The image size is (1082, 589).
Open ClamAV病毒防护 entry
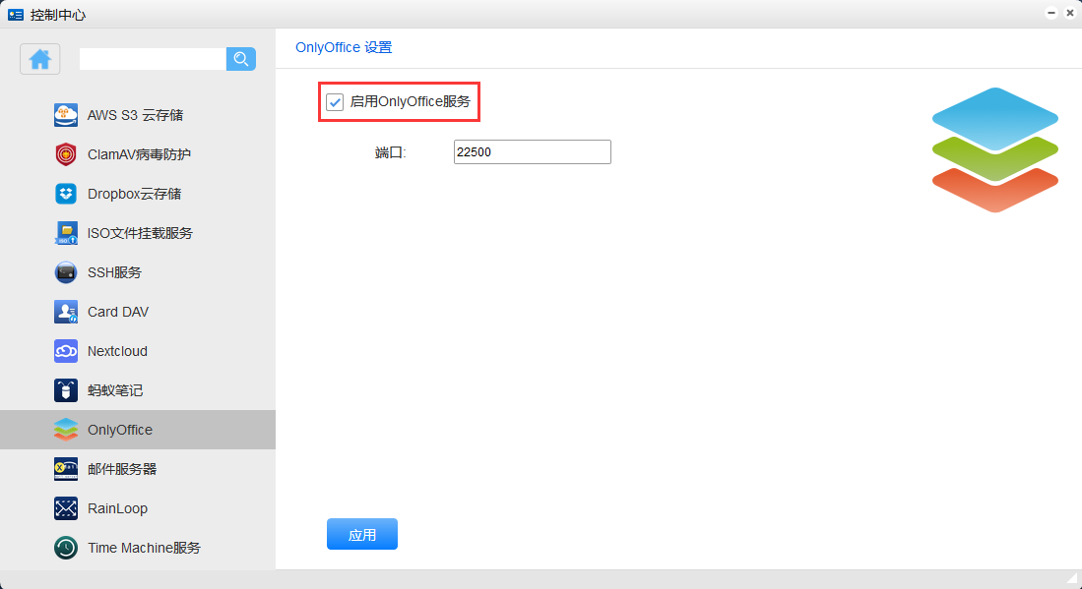tap(139, 154)
